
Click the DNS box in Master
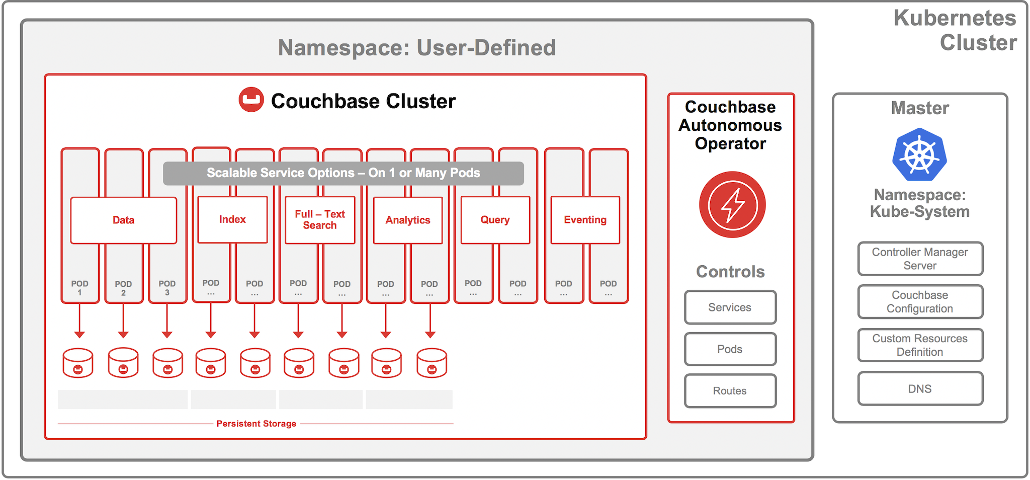click(920, 388)
